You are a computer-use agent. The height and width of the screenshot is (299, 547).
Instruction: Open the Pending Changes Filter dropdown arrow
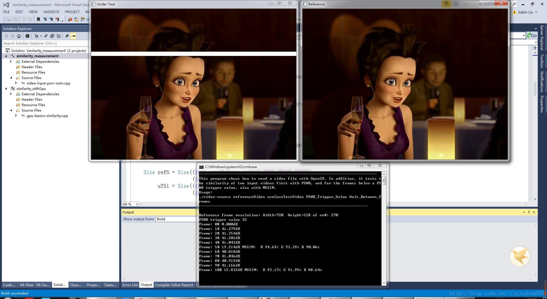(41, 36)
